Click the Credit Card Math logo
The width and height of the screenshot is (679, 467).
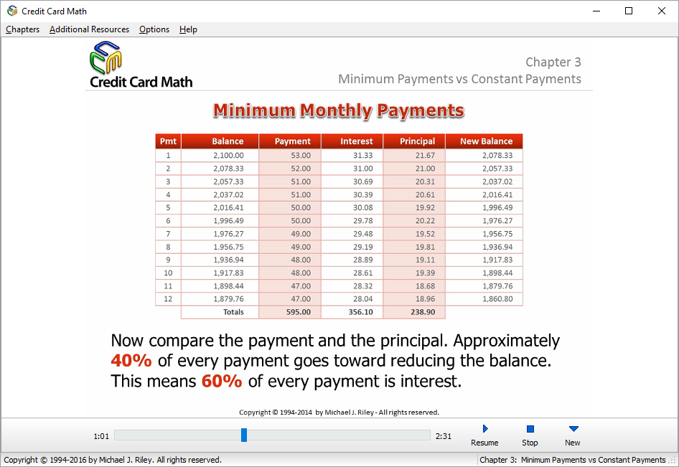coord(141,65)
